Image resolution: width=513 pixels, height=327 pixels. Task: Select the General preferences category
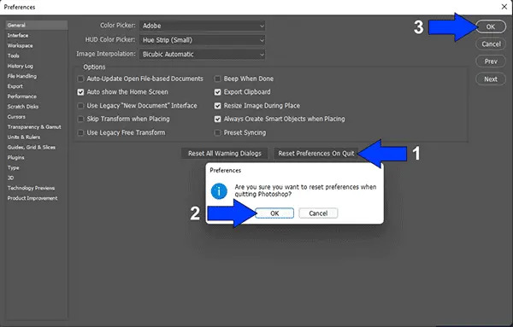coord(36,25)
